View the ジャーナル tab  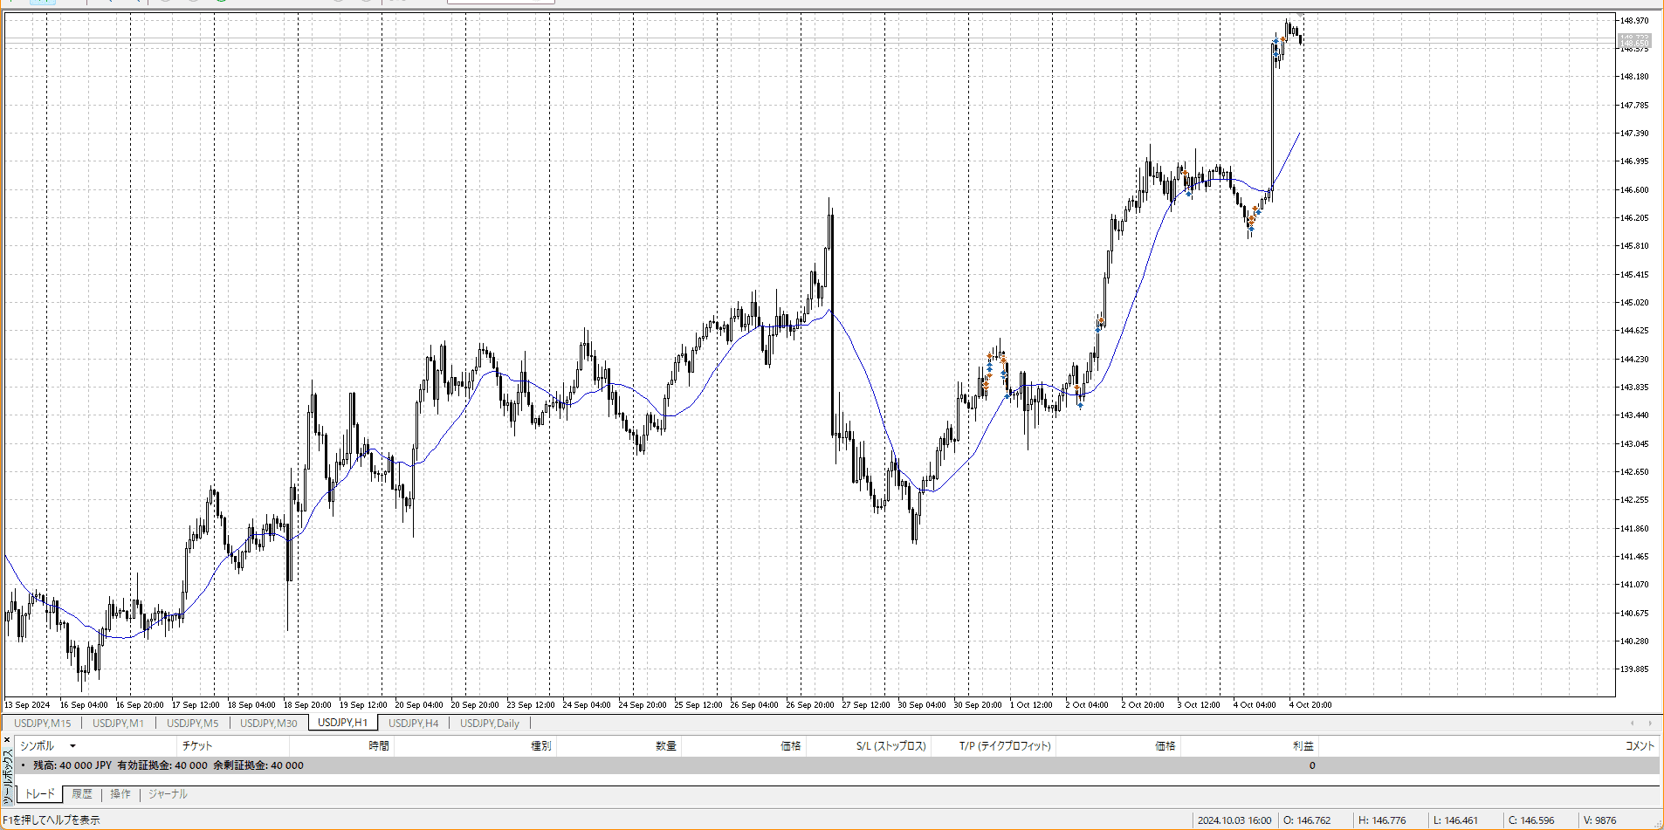(168, 794)
